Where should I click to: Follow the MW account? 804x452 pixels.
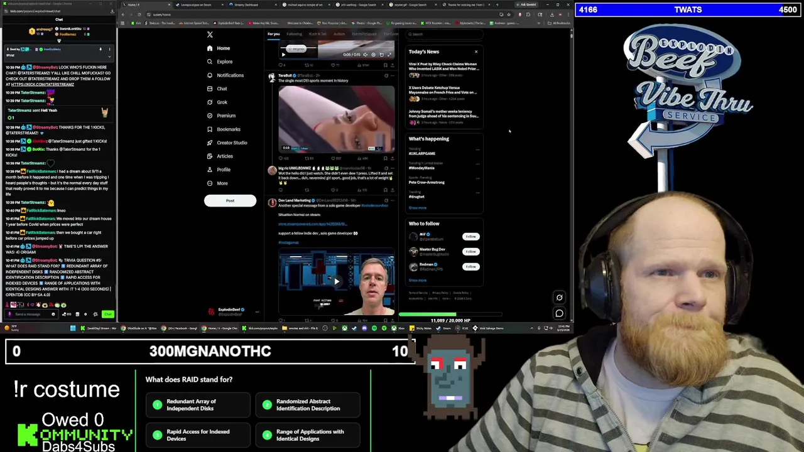click(x=470, y=237)
